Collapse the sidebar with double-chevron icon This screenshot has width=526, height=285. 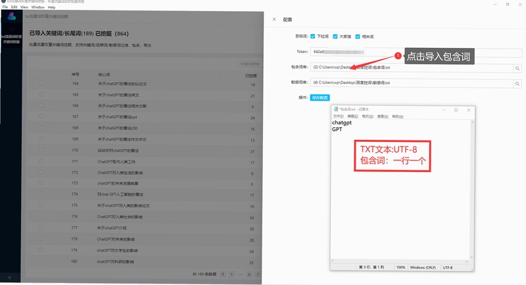10,277
